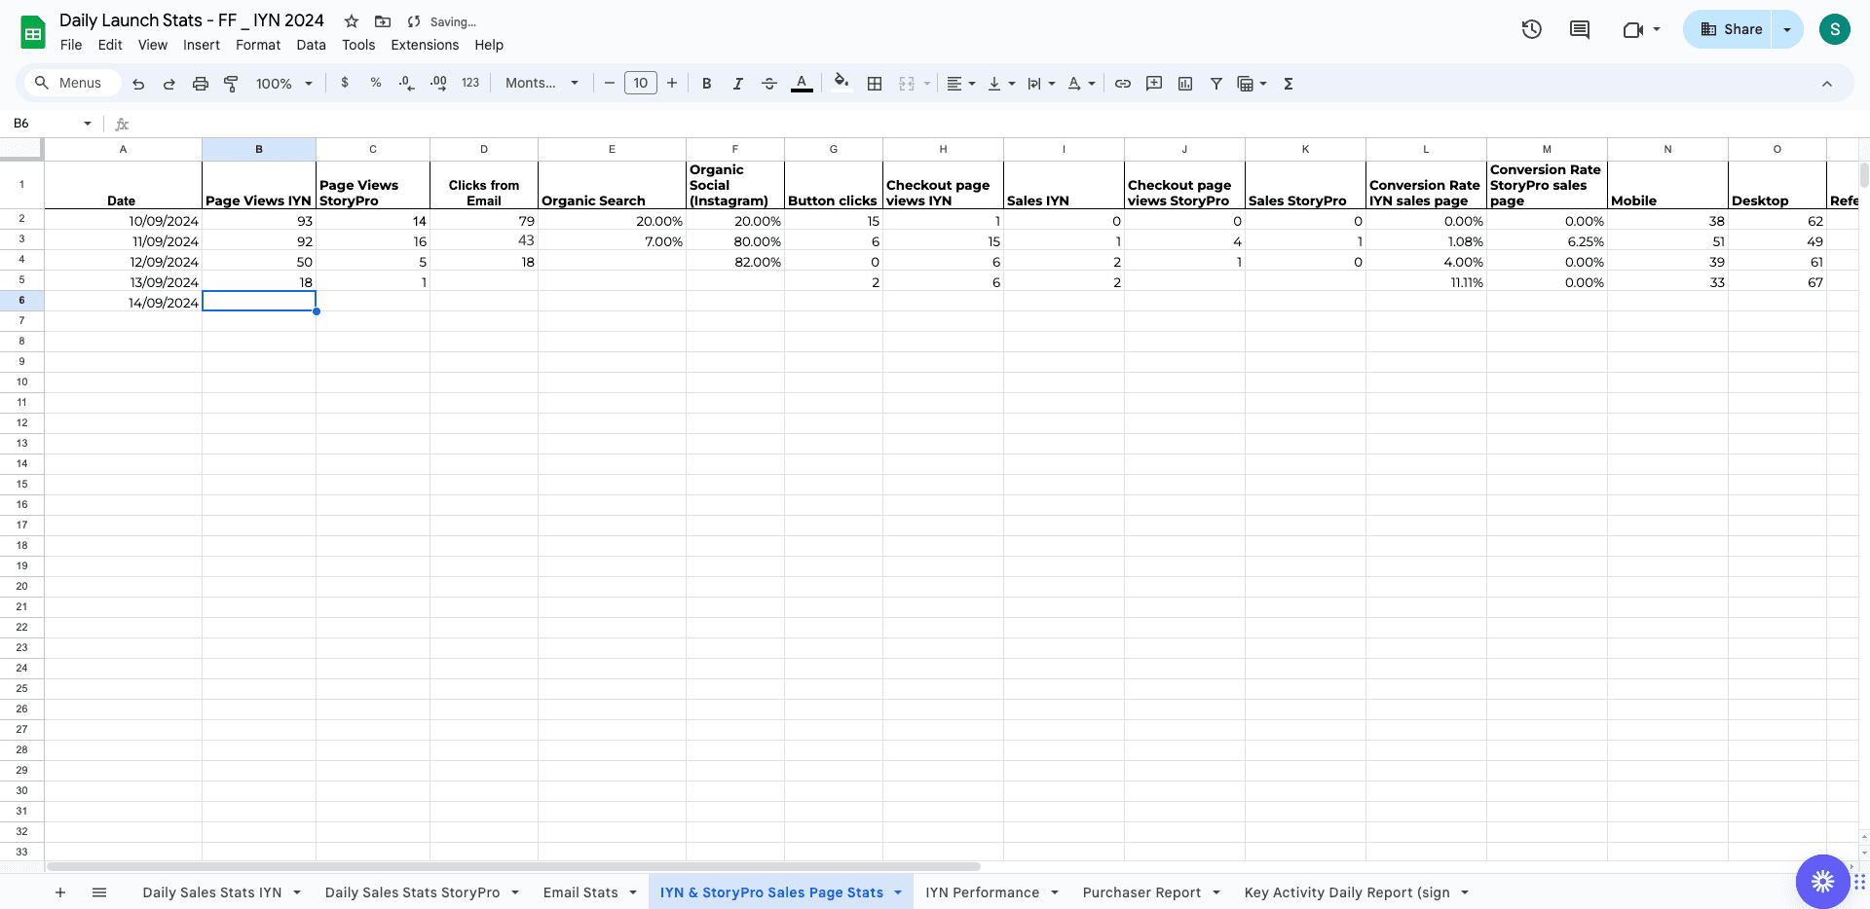Image resolution: width=1870 pixels, height=909 pixels.
Task: Format as currency
Action: tap(345, 84)
